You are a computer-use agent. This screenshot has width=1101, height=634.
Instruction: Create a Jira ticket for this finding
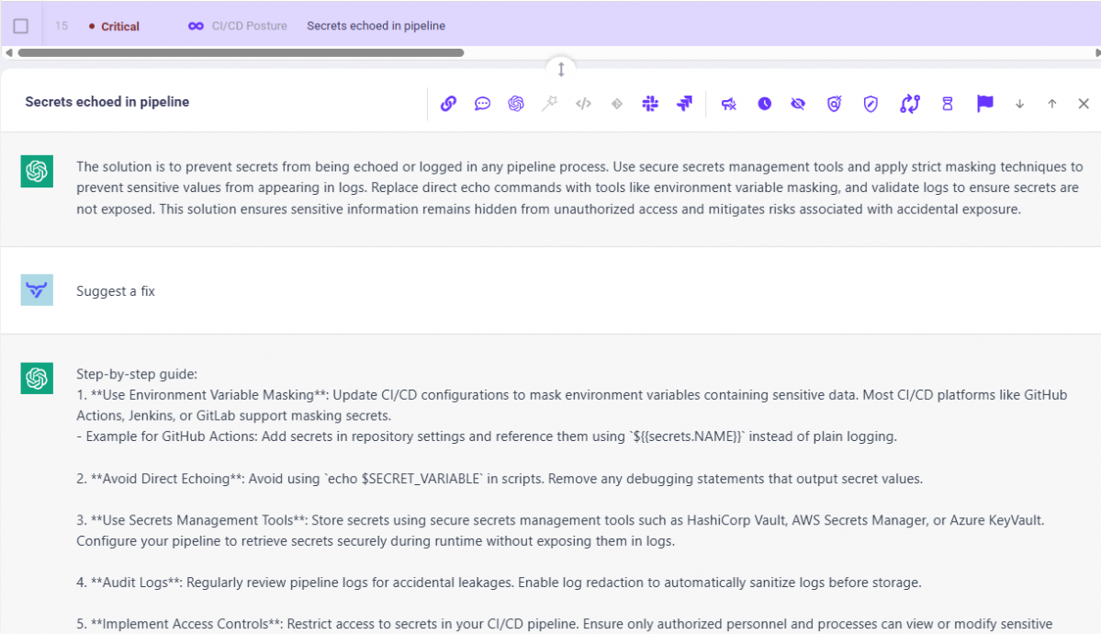click(x=684, y=104)
